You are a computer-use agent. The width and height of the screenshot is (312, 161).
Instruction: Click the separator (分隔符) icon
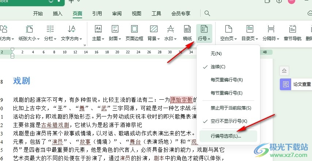[x=271, y=29]
